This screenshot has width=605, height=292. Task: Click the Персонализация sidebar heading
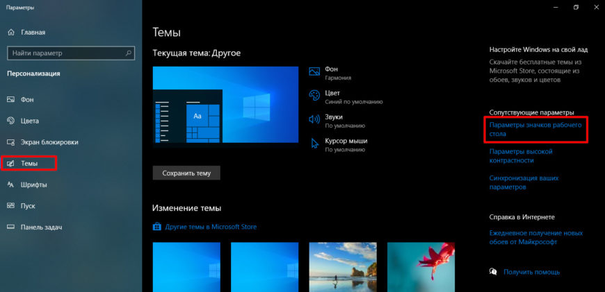pyautogui.click(x=33, y=74)
